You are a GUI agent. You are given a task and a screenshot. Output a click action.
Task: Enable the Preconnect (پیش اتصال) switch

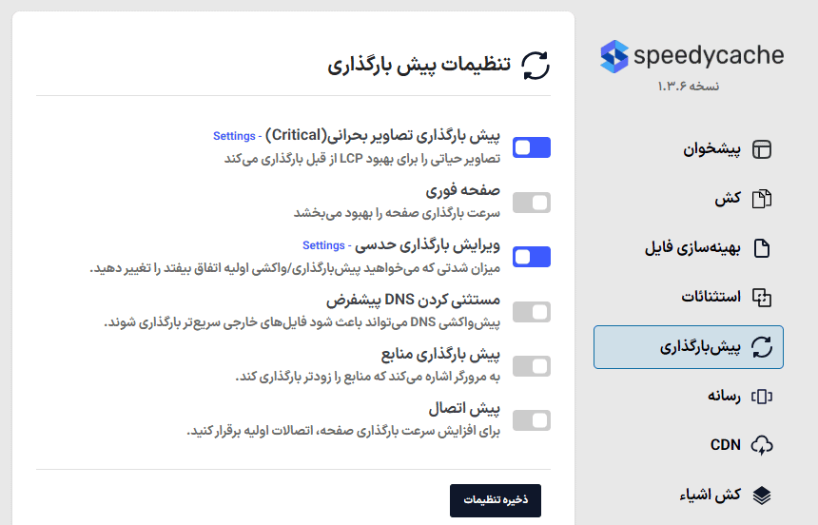(x=532, y=420)
